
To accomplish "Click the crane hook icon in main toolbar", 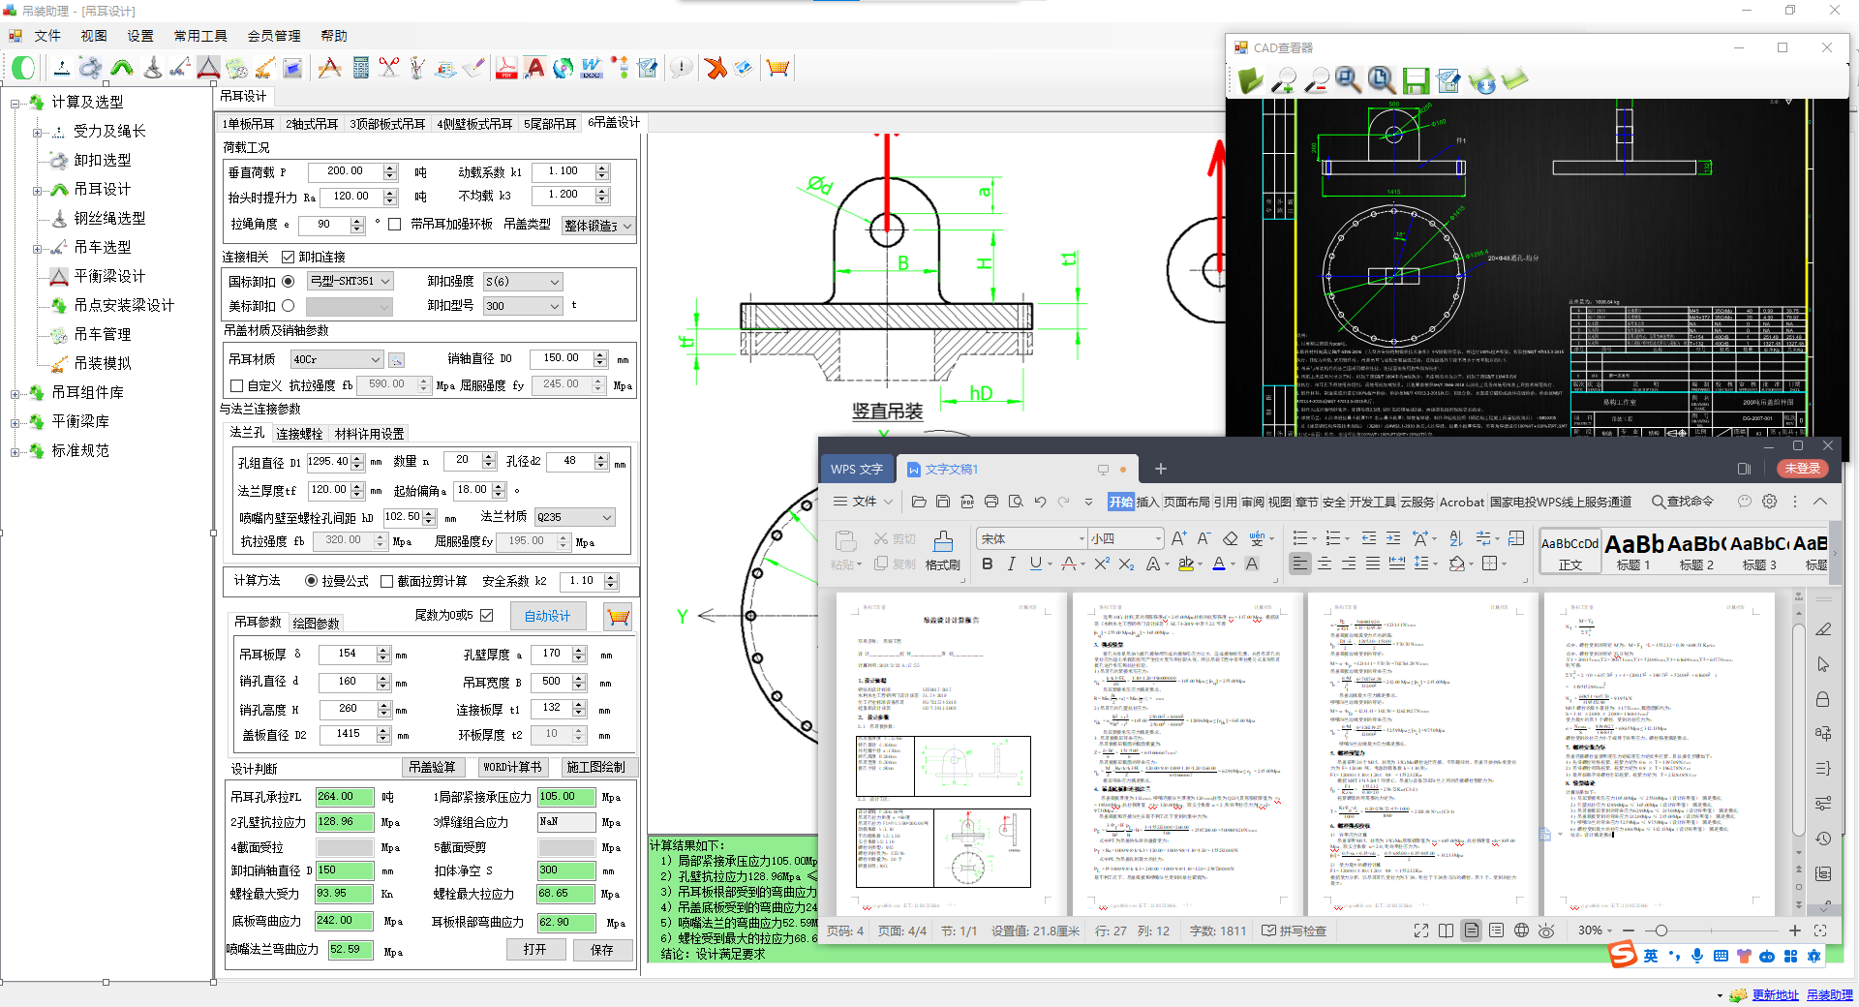I will pos(153,68).
